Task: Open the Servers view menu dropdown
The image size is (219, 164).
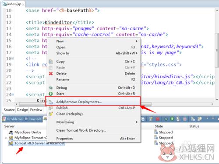Action: [x=208, y=118]
